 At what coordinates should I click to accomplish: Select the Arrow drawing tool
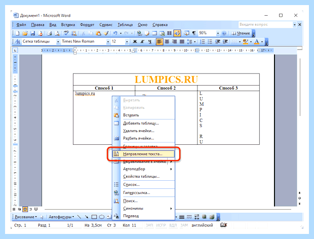87,217
